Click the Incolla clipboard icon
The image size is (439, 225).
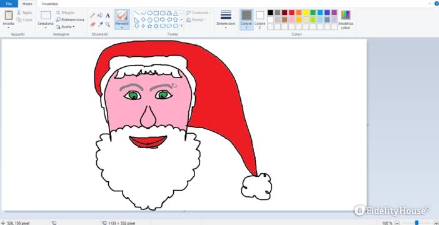[9, 15]
